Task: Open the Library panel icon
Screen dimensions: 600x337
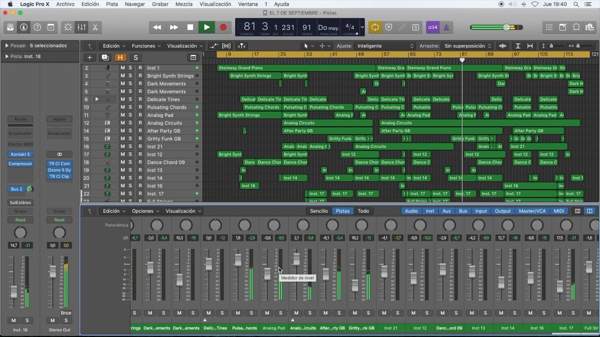Action: [x=10, y=27]
